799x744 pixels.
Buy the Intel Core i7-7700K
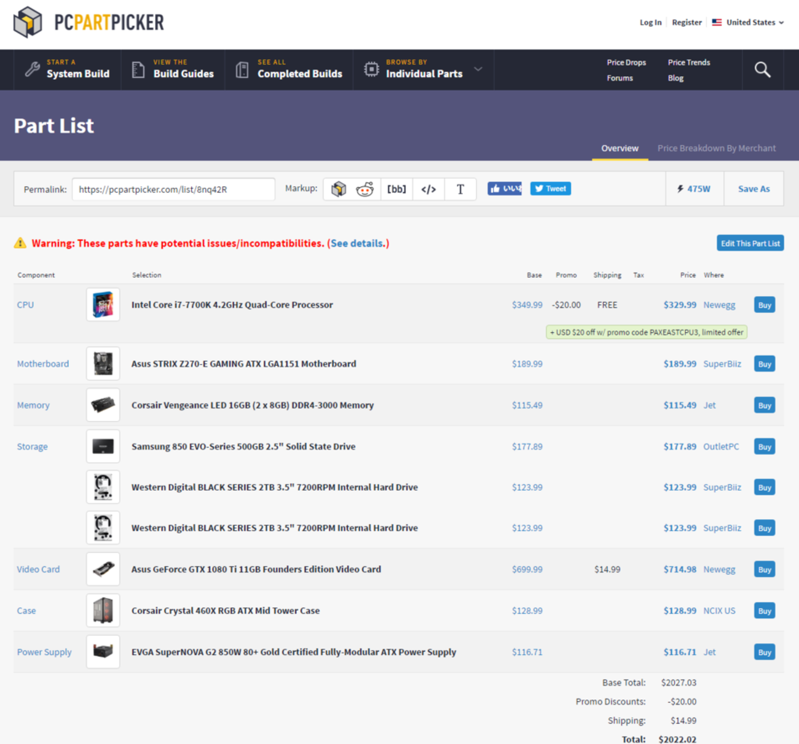click(765, 305)
